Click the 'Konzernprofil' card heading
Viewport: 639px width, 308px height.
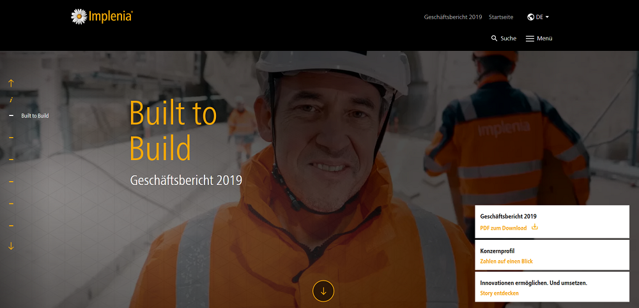coord(497,251)
